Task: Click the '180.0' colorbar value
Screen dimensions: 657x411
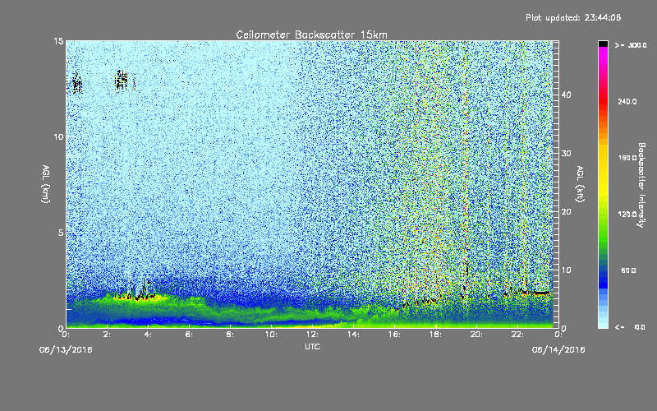Action: click(627, 158)
